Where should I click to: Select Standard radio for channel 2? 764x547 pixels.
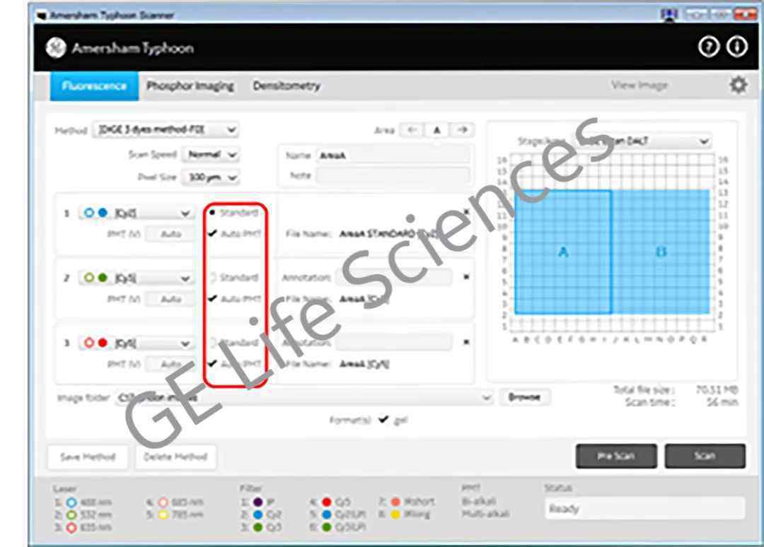[212, 278]
